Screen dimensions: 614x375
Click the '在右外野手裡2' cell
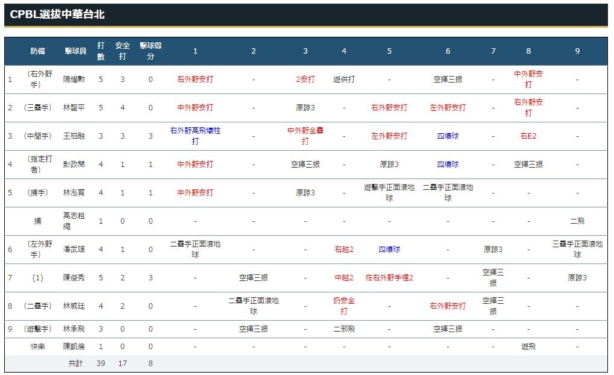[389, 278]
